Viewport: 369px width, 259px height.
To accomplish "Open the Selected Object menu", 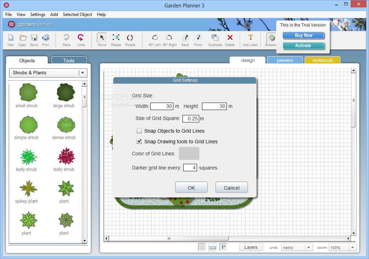I will pyautogui.click(x=77, y=15).
